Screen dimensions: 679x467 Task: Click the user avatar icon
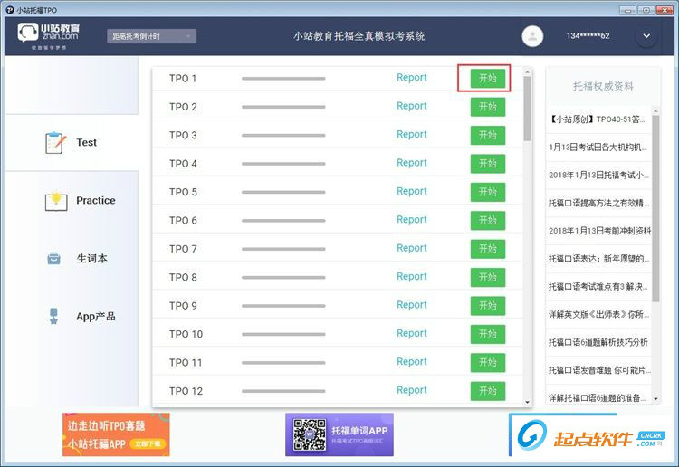pos(532,36)
